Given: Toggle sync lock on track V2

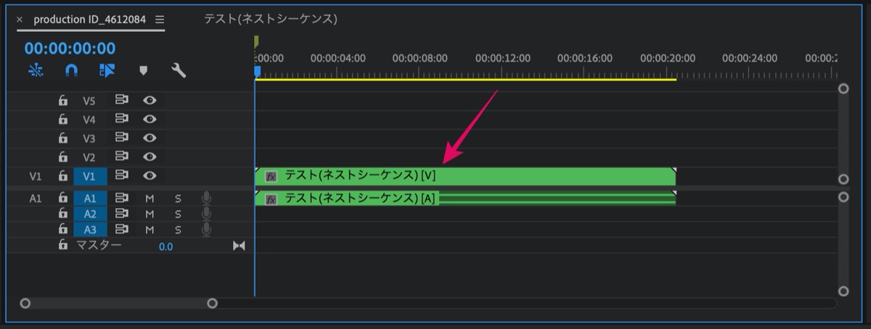Looking at the screenshot, I should 122,157.
